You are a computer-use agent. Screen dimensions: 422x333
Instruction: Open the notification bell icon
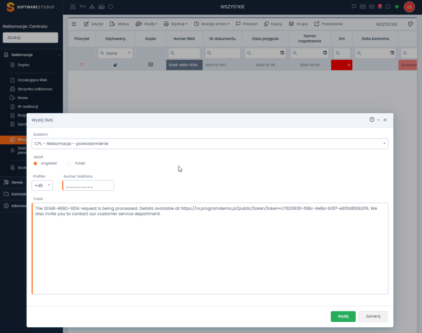pos(380,7)
